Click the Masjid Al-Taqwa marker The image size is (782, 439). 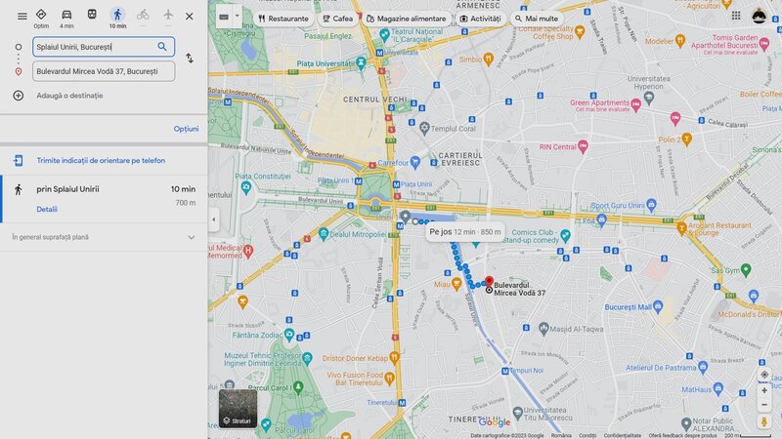(x=543, y=329)
